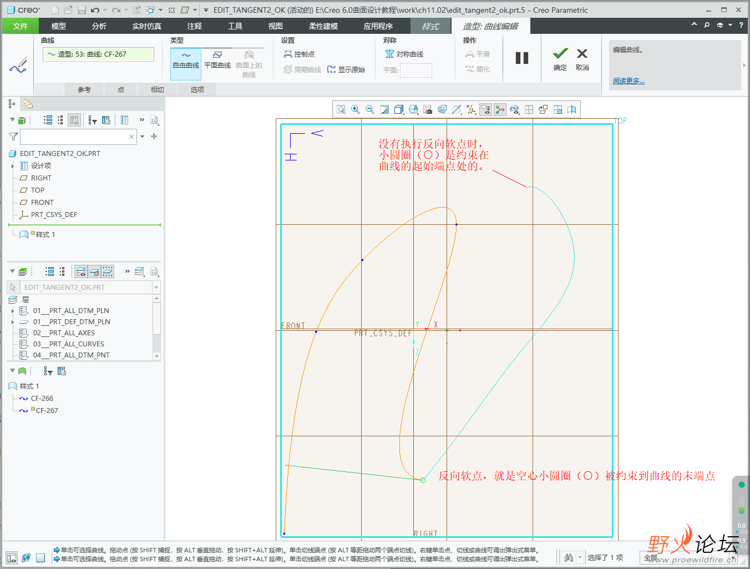The width and height of the screenshot is (750, 569).
Task: Open the 点 dashboard panel
Action: [x=121, y=89]
